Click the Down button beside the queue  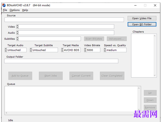150,100
